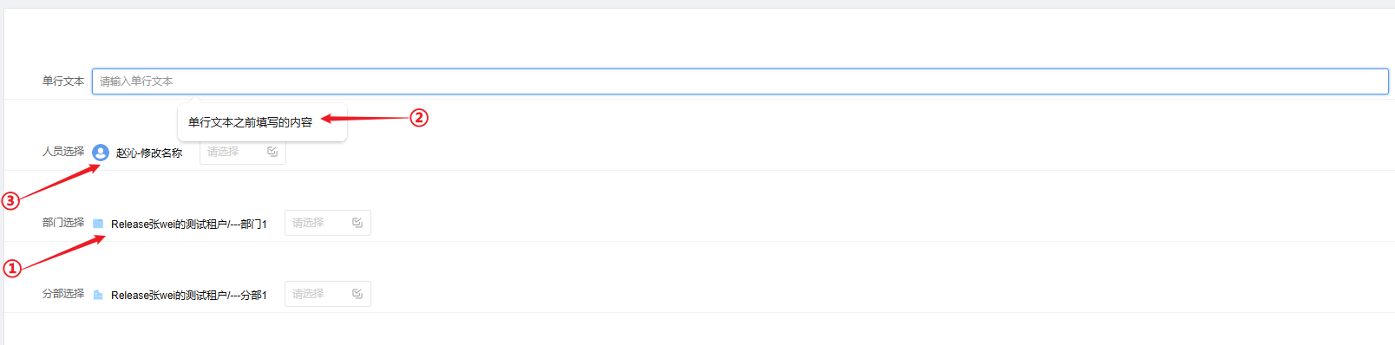Click the red circled number 3 annotation

10,201
